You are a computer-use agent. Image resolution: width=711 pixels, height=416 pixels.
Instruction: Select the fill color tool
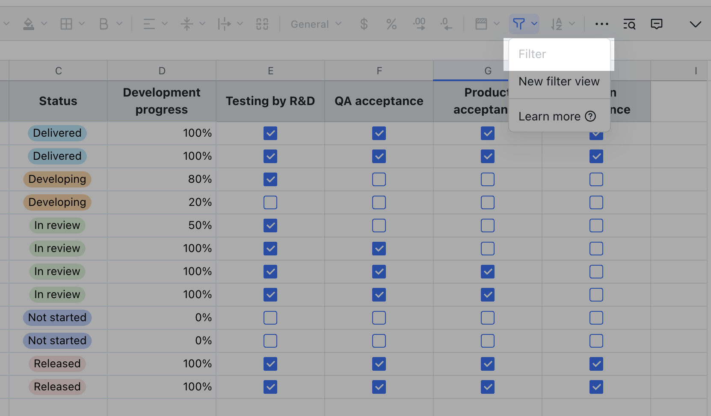(29, 24)
